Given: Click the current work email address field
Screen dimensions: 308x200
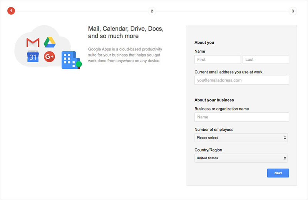Looking at the screenshot, I should point(242,80).
